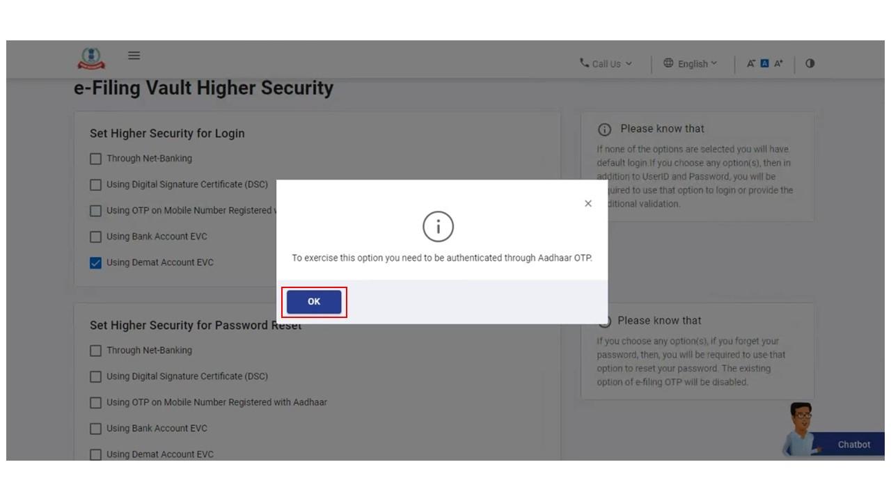The height and width of the screenshot is (501, 891).
Task: Check Using Digital Signature Certificate for password reset
Action: [x=95, y=376]
